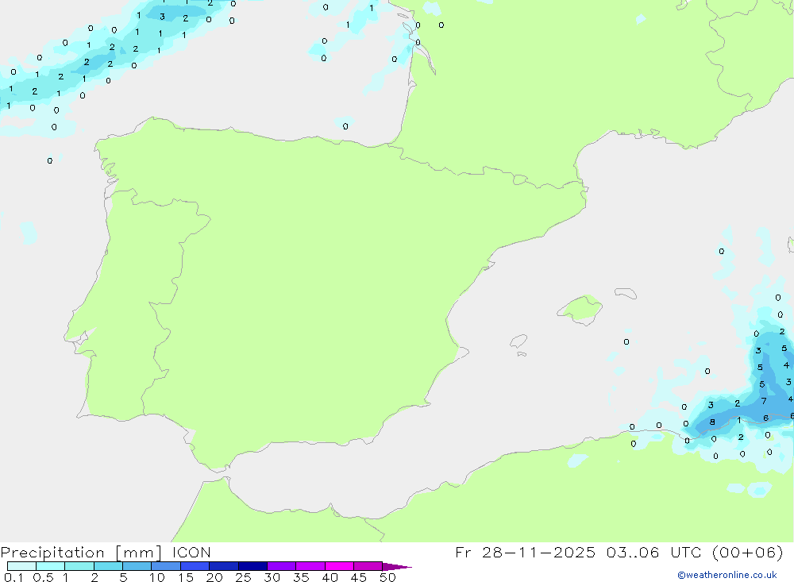Choose the 15–20 mm blue legend swatch
Viewport: 794px width, 582px height.
(x=195, y=566)
